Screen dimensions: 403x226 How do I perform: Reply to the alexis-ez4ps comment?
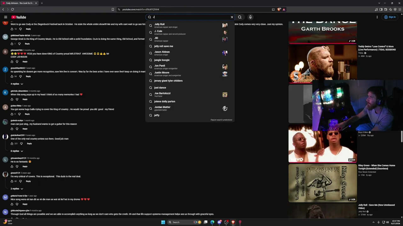click(25, 129)
